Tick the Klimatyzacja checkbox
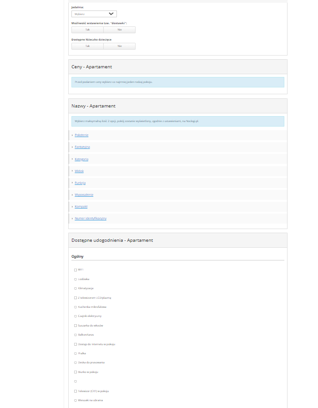Image resolution: width=318 pixels, height=408 pixels. 76,288
